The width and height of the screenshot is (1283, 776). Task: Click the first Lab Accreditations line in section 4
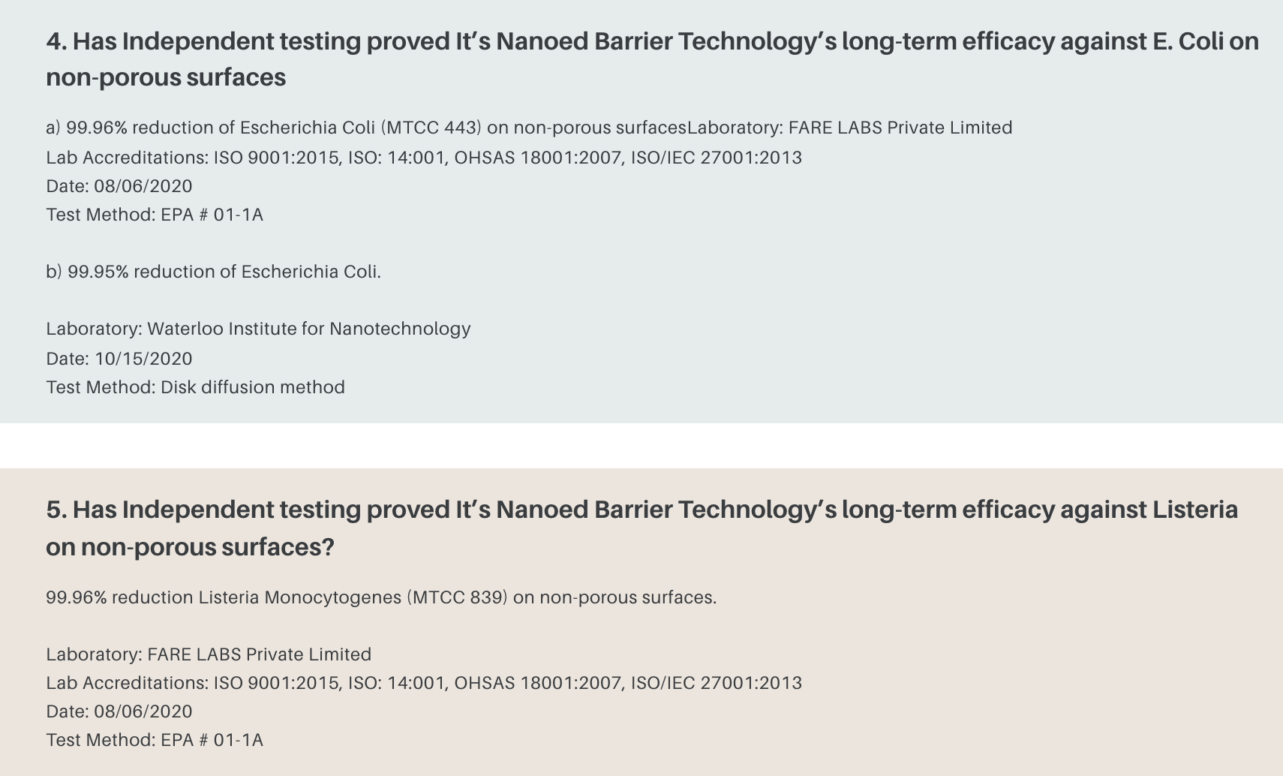(424, 158)
